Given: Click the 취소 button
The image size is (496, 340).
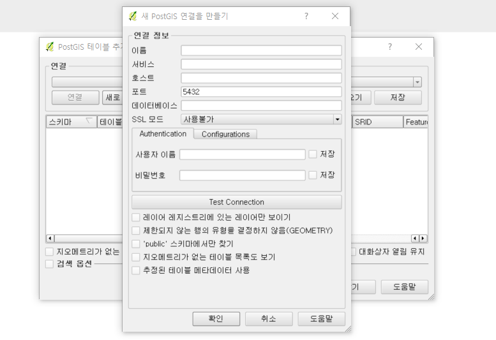Looking at the screenshot, I should 269,318.
